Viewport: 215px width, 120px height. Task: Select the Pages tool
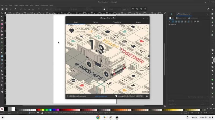point(2,92)
